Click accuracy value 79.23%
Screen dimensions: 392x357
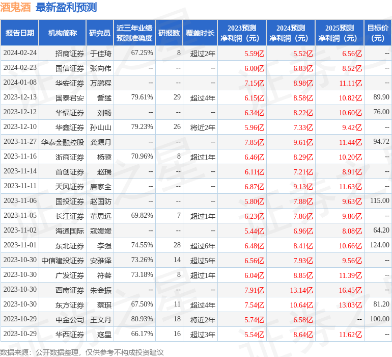tap(142, 127)
